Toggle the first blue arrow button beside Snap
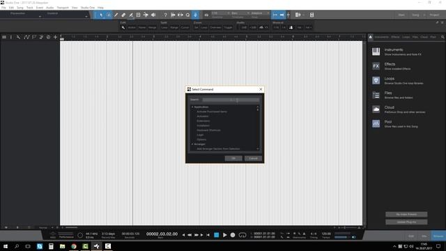Screen dimensions: 446x251 click(275, 15)
